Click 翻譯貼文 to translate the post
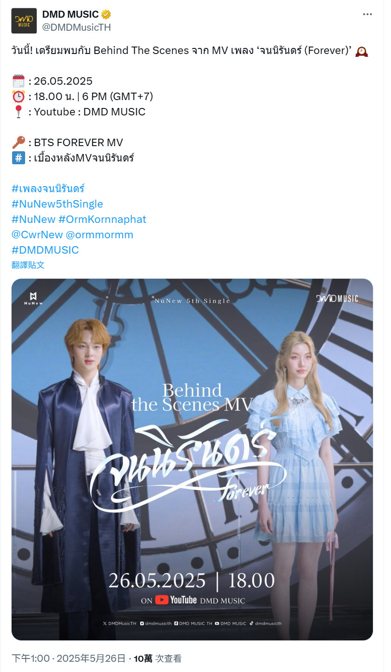Image resolution: width=391 pixels, height=672 pixels. click(x=28, y=265)
